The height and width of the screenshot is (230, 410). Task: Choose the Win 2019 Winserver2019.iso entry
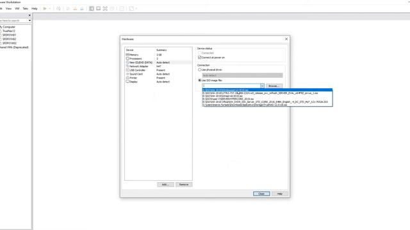[x=267, y=96]
